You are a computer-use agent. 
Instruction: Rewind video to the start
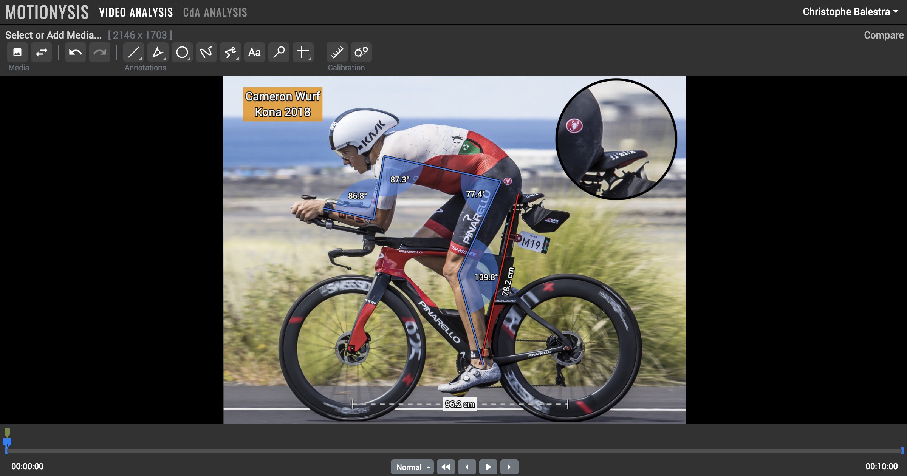click(x=446, y=467)
